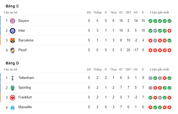Open the Barcelona team name link

point(26,40)
